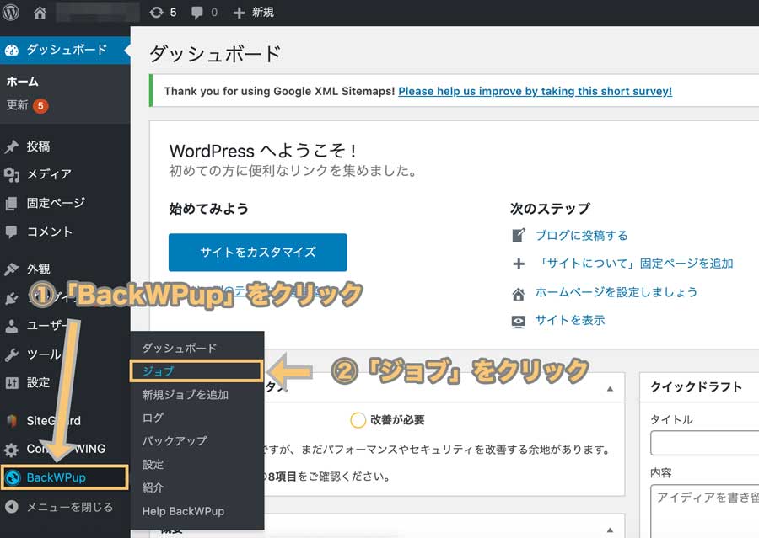Click the 内容 textarea in クイックドラフト

(x=705, y=511)
